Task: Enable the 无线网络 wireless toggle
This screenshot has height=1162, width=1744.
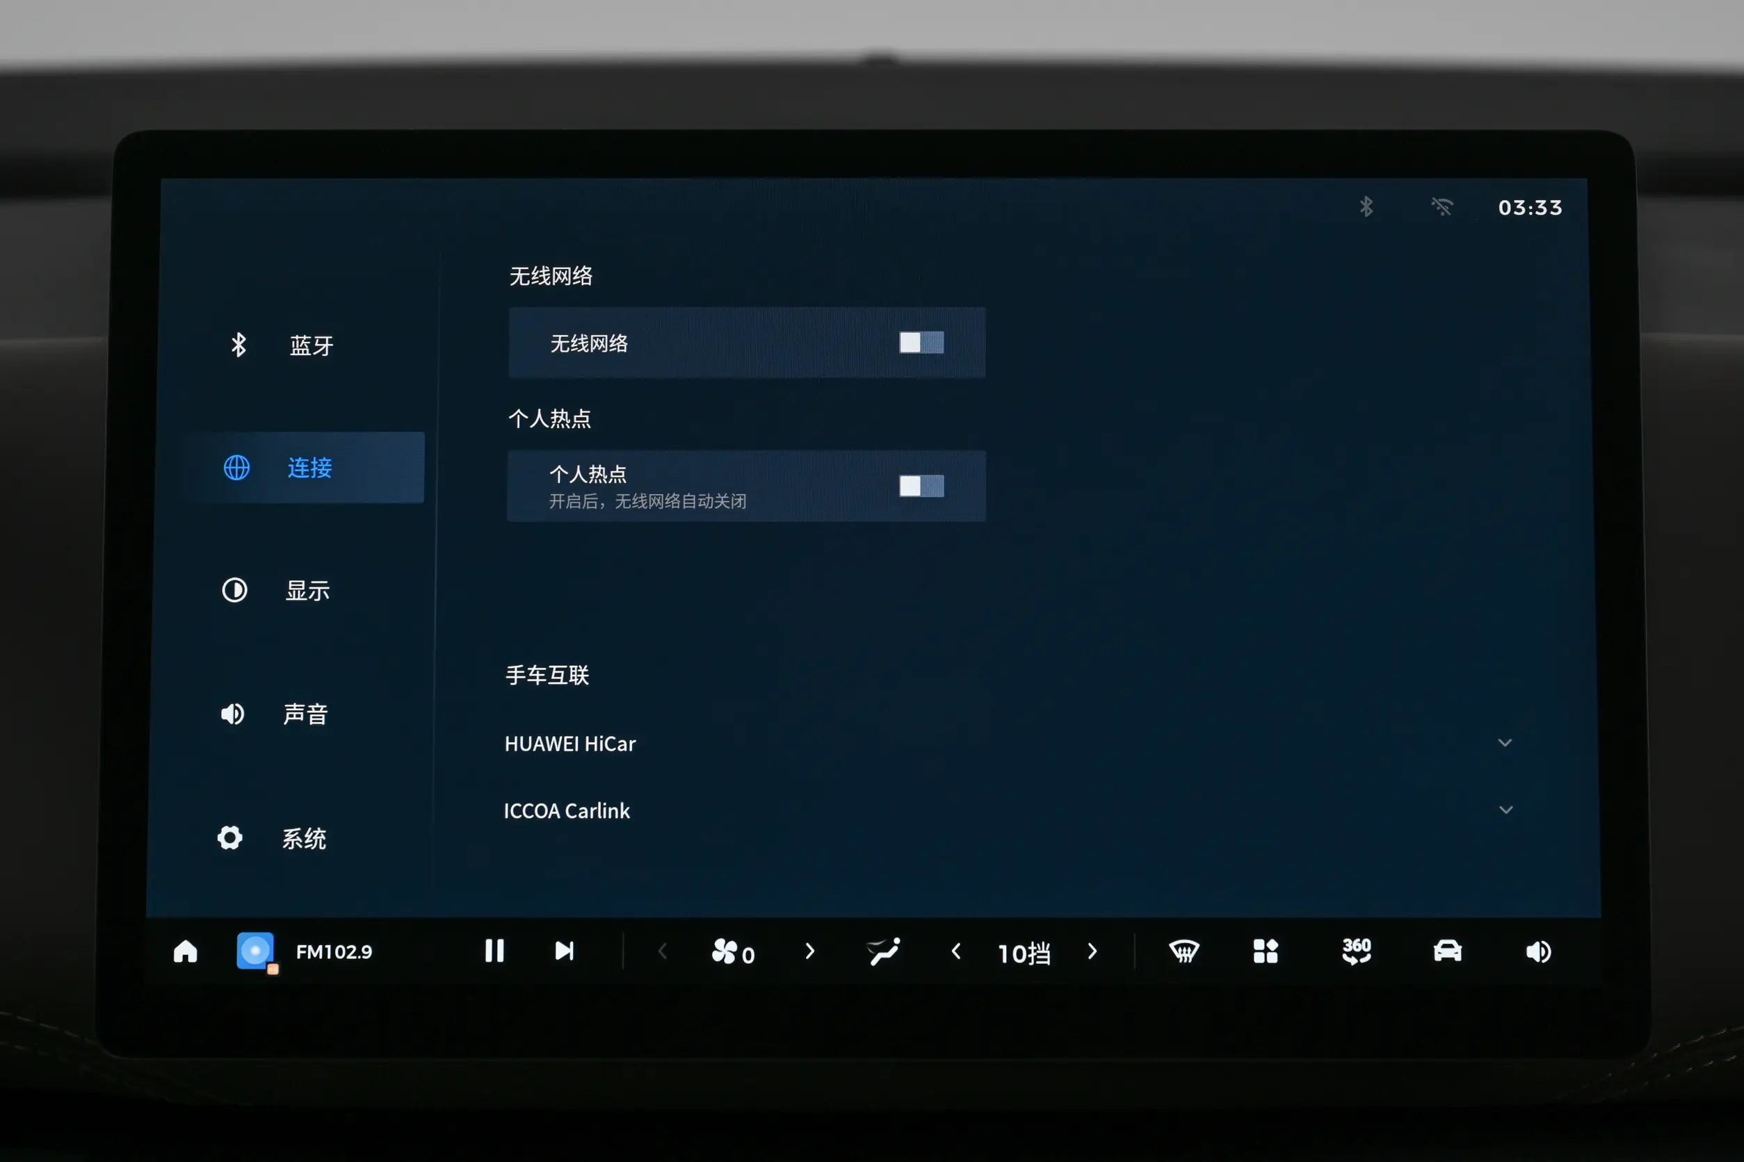Action: coord(921,343)
